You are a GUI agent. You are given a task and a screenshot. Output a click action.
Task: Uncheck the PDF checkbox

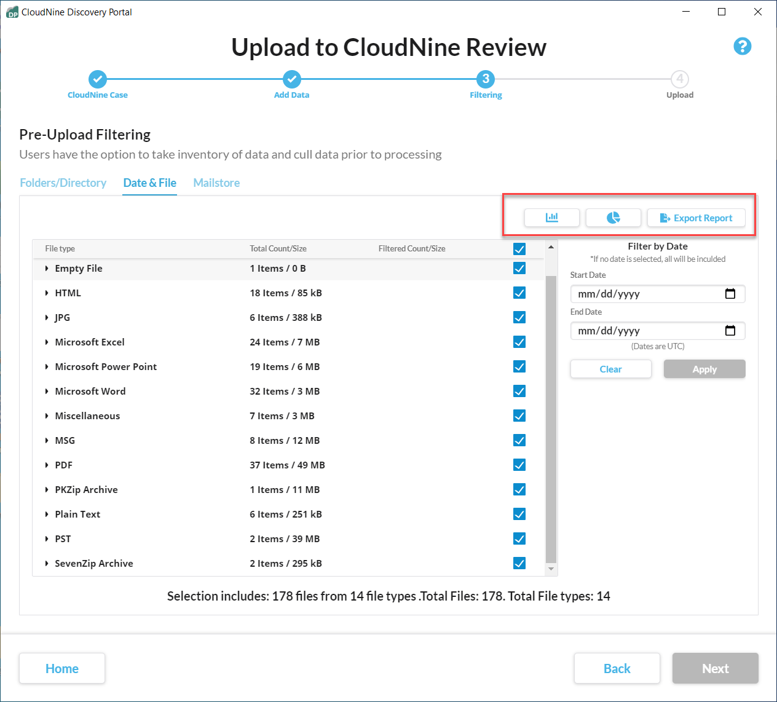519,465
